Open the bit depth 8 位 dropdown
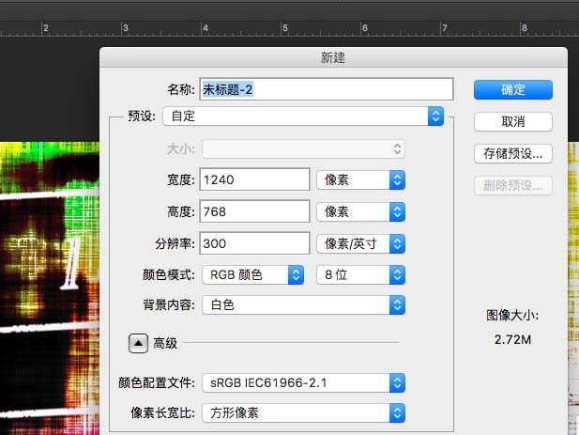The image size is (579, 435). point(360,275)
